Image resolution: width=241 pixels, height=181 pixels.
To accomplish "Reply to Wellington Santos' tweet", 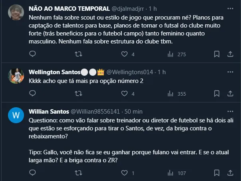I will [33, 94].
